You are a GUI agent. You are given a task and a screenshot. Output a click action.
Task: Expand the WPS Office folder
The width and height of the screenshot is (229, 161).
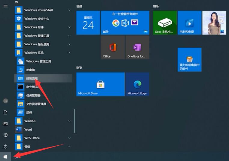click(43, 138)
